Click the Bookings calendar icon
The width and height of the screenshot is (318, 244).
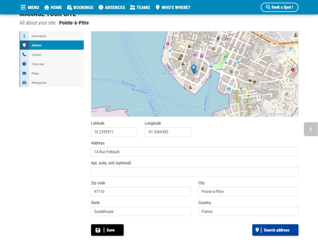pyautogui.click(x=70, y=7)
